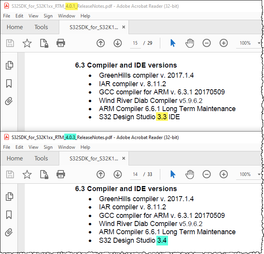This screenshot has width=264, height=254.
Task: Switch to Home tab in 4.0.3 window
Action: [x=15, y=158]
